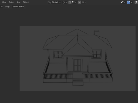Open the View menu

[4, 2]
